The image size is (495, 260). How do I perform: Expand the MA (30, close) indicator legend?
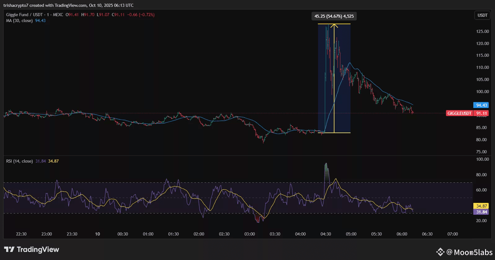19,20
